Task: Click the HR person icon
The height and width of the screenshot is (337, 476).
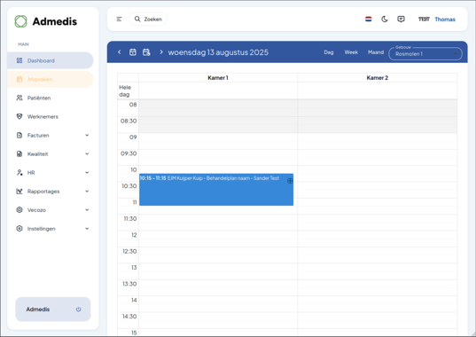Action: pyautogui.click(x=20, y=172)
